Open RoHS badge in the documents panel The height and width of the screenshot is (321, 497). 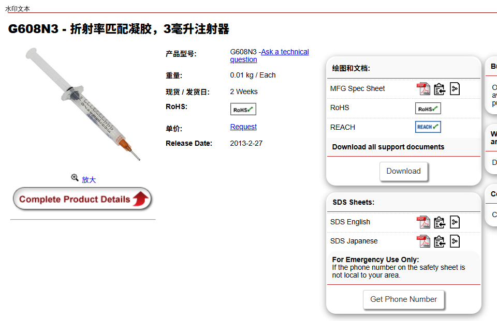point(428,109)
